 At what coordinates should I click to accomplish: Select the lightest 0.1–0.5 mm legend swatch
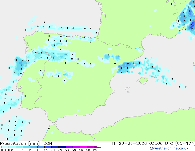click(x=5, y=147)
